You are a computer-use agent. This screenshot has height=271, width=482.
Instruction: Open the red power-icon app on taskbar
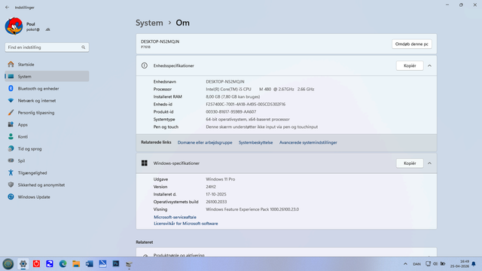36,264
